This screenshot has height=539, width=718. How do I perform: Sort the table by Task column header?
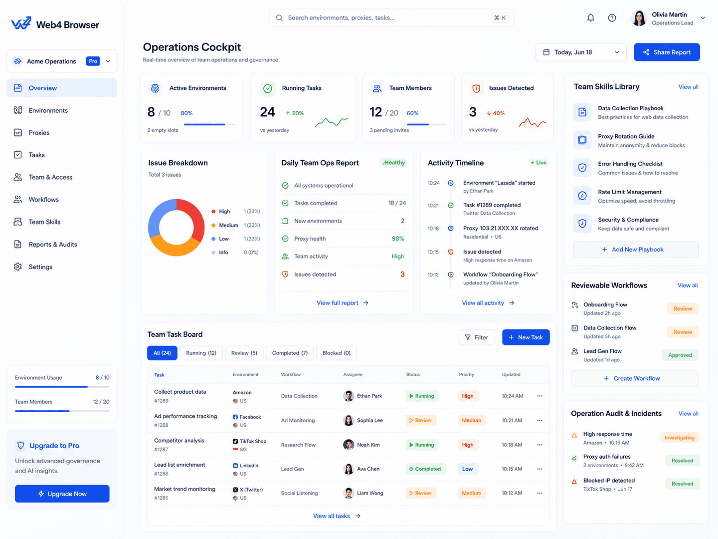point(159,375)
